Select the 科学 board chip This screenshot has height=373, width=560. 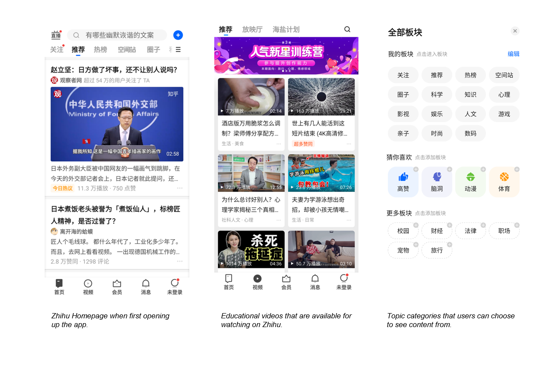pyautogui.click(x=436, y=94)
